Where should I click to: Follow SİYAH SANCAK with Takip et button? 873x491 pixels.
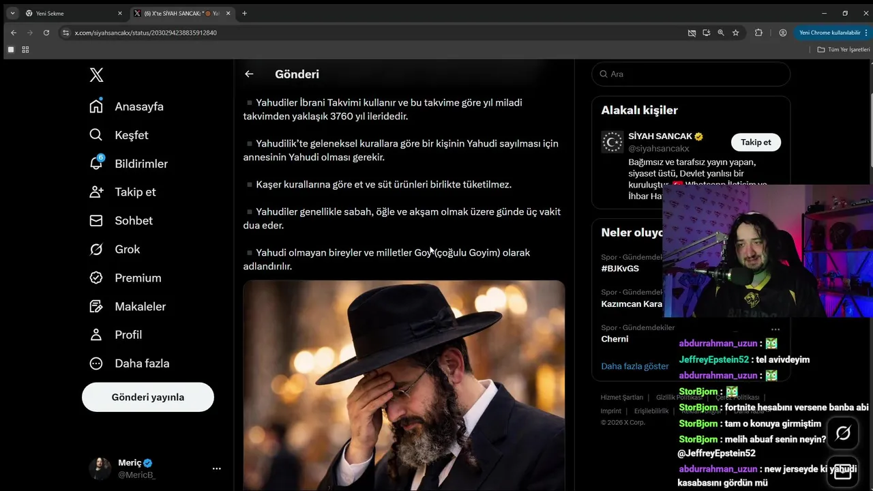coord(756,142)
